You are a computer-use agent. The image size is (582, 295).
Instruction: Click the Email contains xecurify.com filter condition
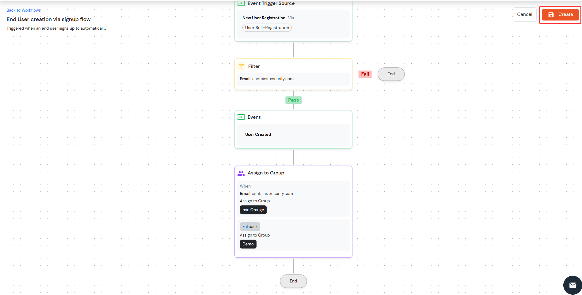point(266,79)
